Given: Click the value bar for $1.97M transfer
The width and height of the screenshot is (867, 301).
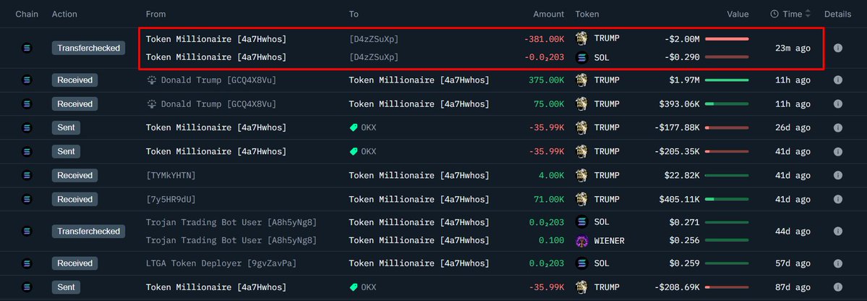Looking at the screenshot, I should pyautogui.click(x=727, y=80).
